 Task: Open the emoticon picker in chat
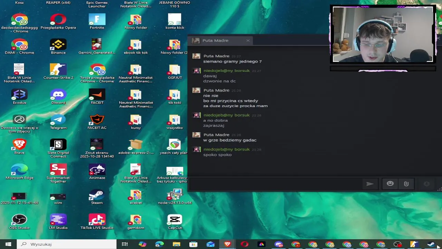390,184
